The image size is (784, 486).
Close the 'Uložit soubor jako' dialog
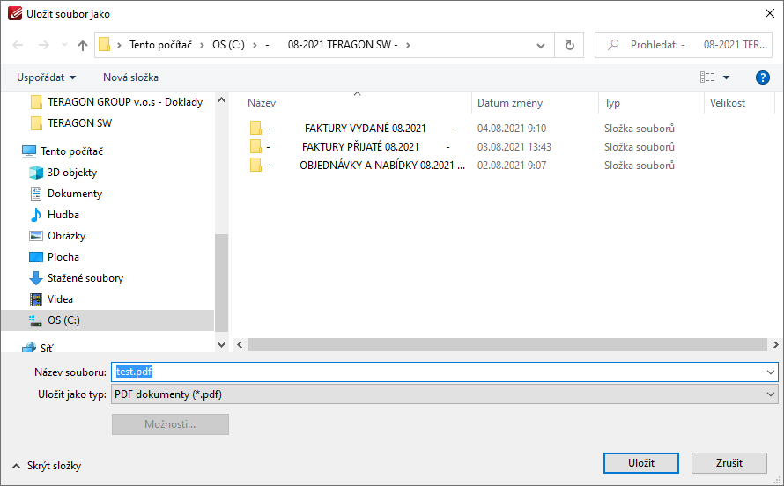770,13
